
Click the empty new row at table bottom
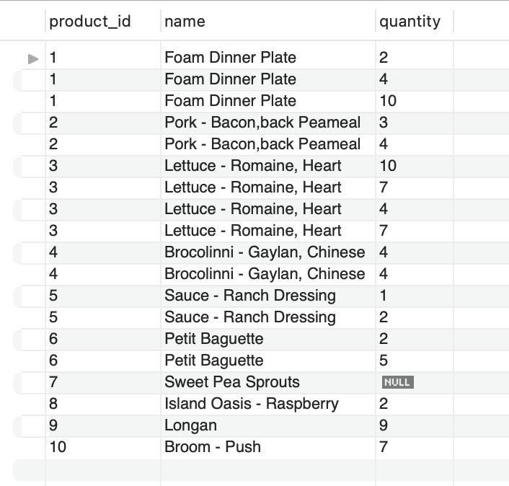261,469
